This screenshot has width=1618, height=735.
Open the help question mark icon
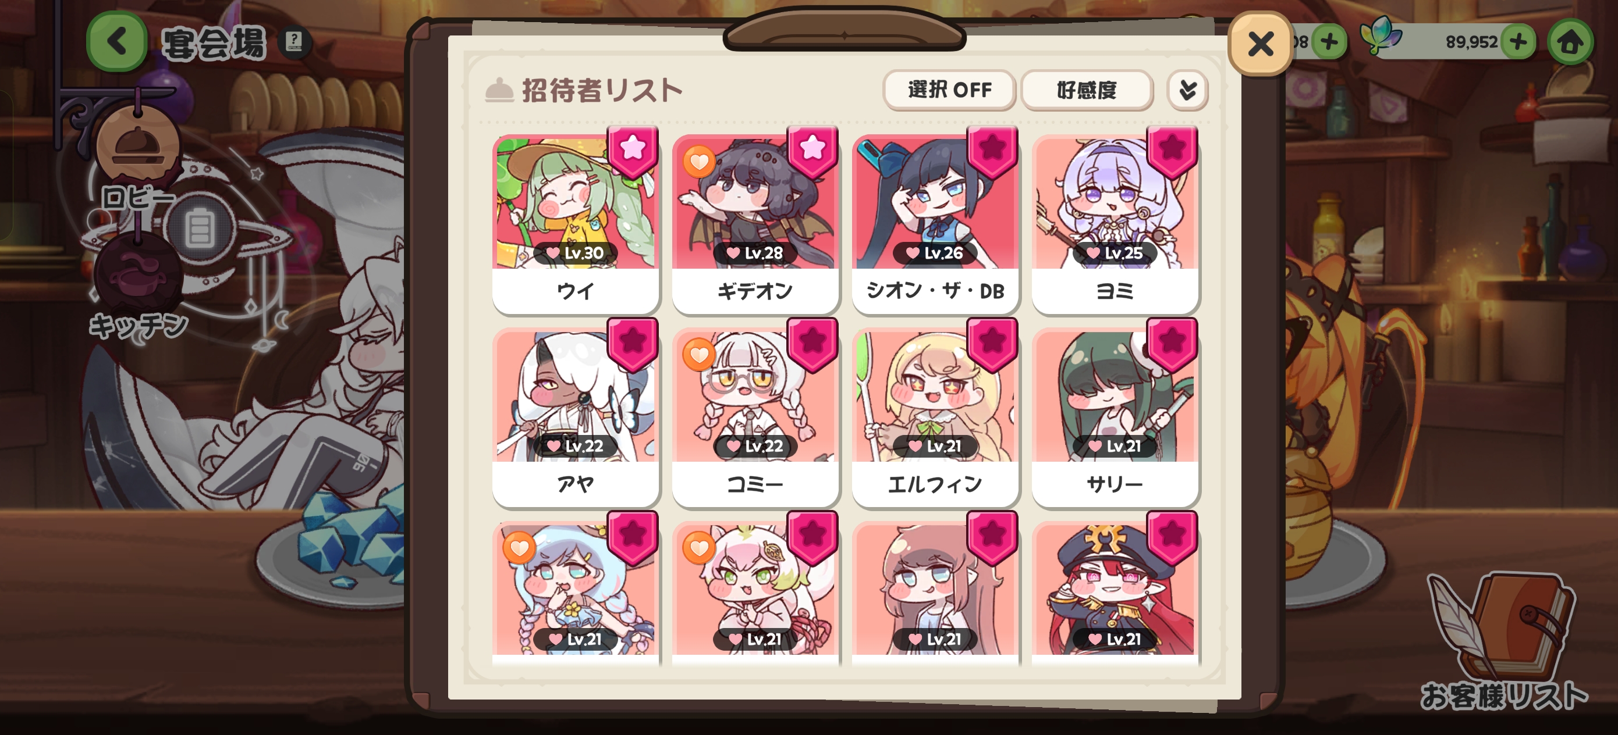pyautogui.click(x=294, y=42)
